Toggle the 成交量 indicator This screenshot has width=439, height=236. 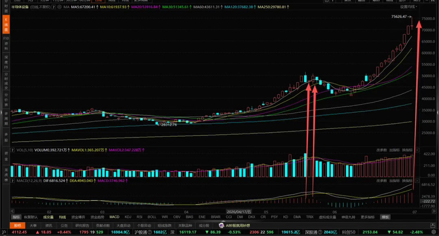48,217
